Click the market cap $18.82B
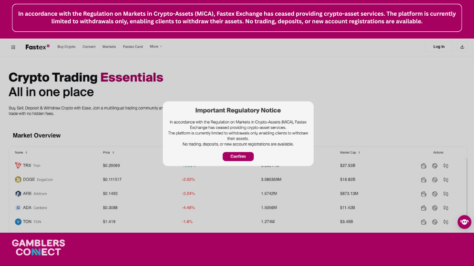This screenshot has height=266, width=474. point(348,179)
